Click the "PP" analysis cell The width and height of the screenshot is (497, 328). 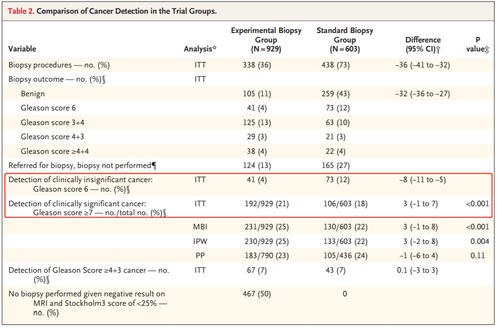[200, 256]
